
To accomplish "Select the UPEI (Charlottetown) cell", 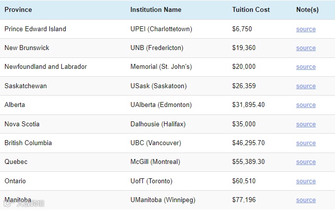I will pos(161,29).
